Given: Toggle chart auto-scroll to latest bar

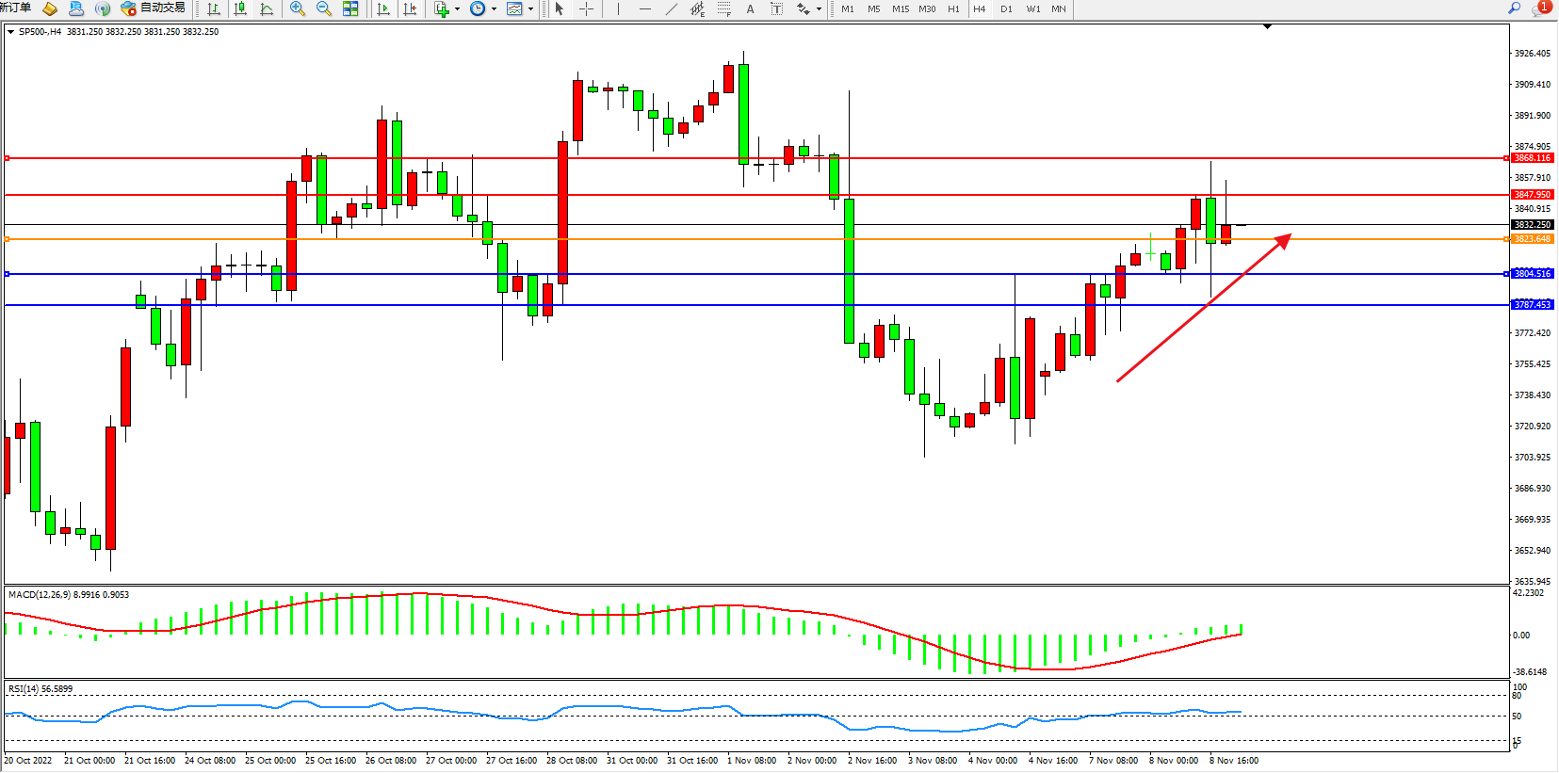Looking at the screenshot, I should click(383, 8).
